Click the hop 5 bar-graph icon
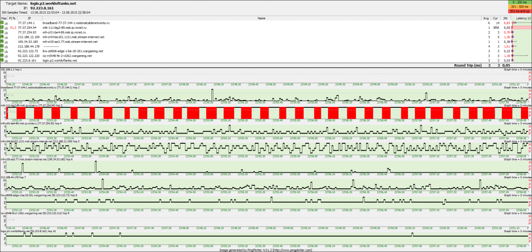This screenshot has height=252, width=532. [6, 42]
